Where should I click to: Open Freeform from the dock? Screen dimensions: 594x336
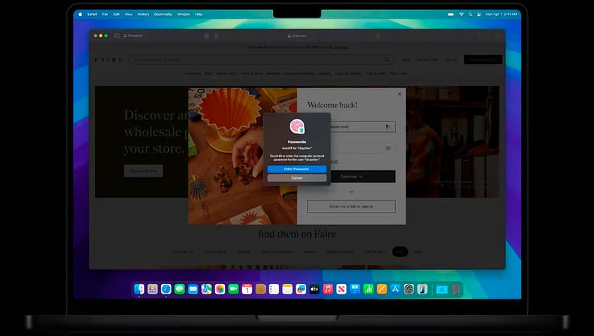coord(301,289)
